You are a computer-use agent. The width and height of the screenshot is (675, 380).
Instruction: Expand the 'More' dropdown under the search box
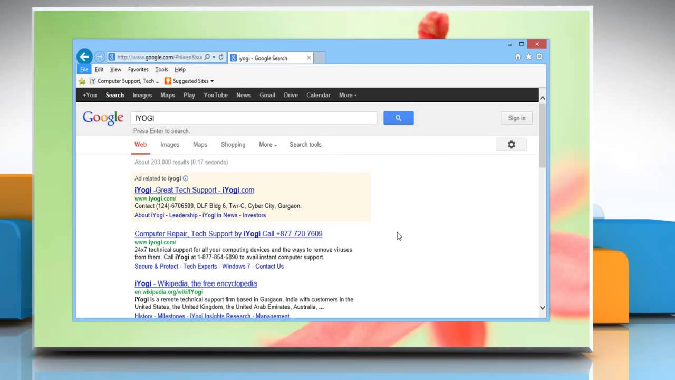(x=268, y=145)
